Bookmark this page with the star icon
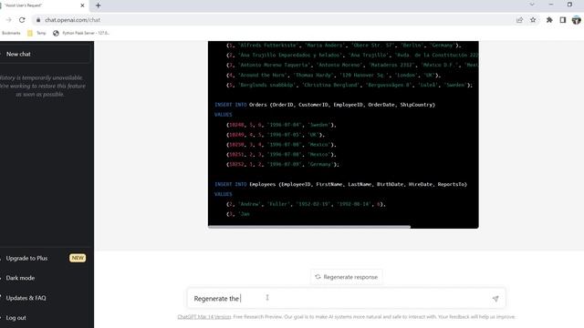 point(533,20)
